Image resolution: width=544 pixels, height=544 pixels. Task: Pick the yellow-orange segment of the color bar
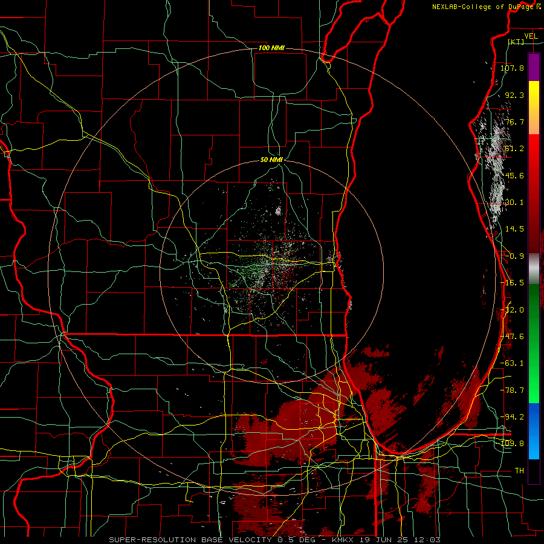coord(534,108)
